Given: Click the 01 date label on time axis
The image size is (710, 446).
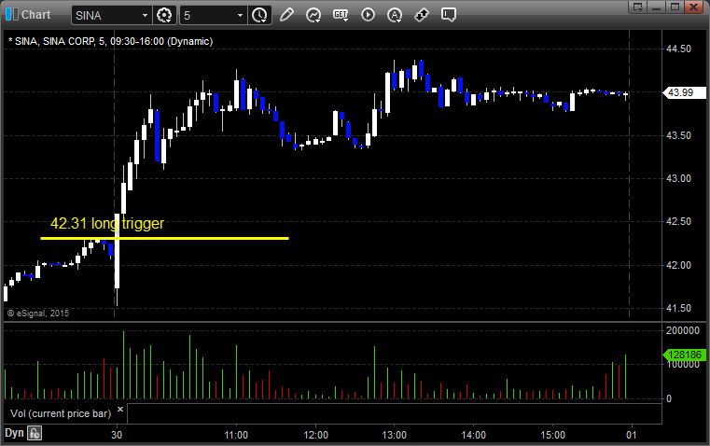Looking at the screenshot, I should (x=632, y=435).
